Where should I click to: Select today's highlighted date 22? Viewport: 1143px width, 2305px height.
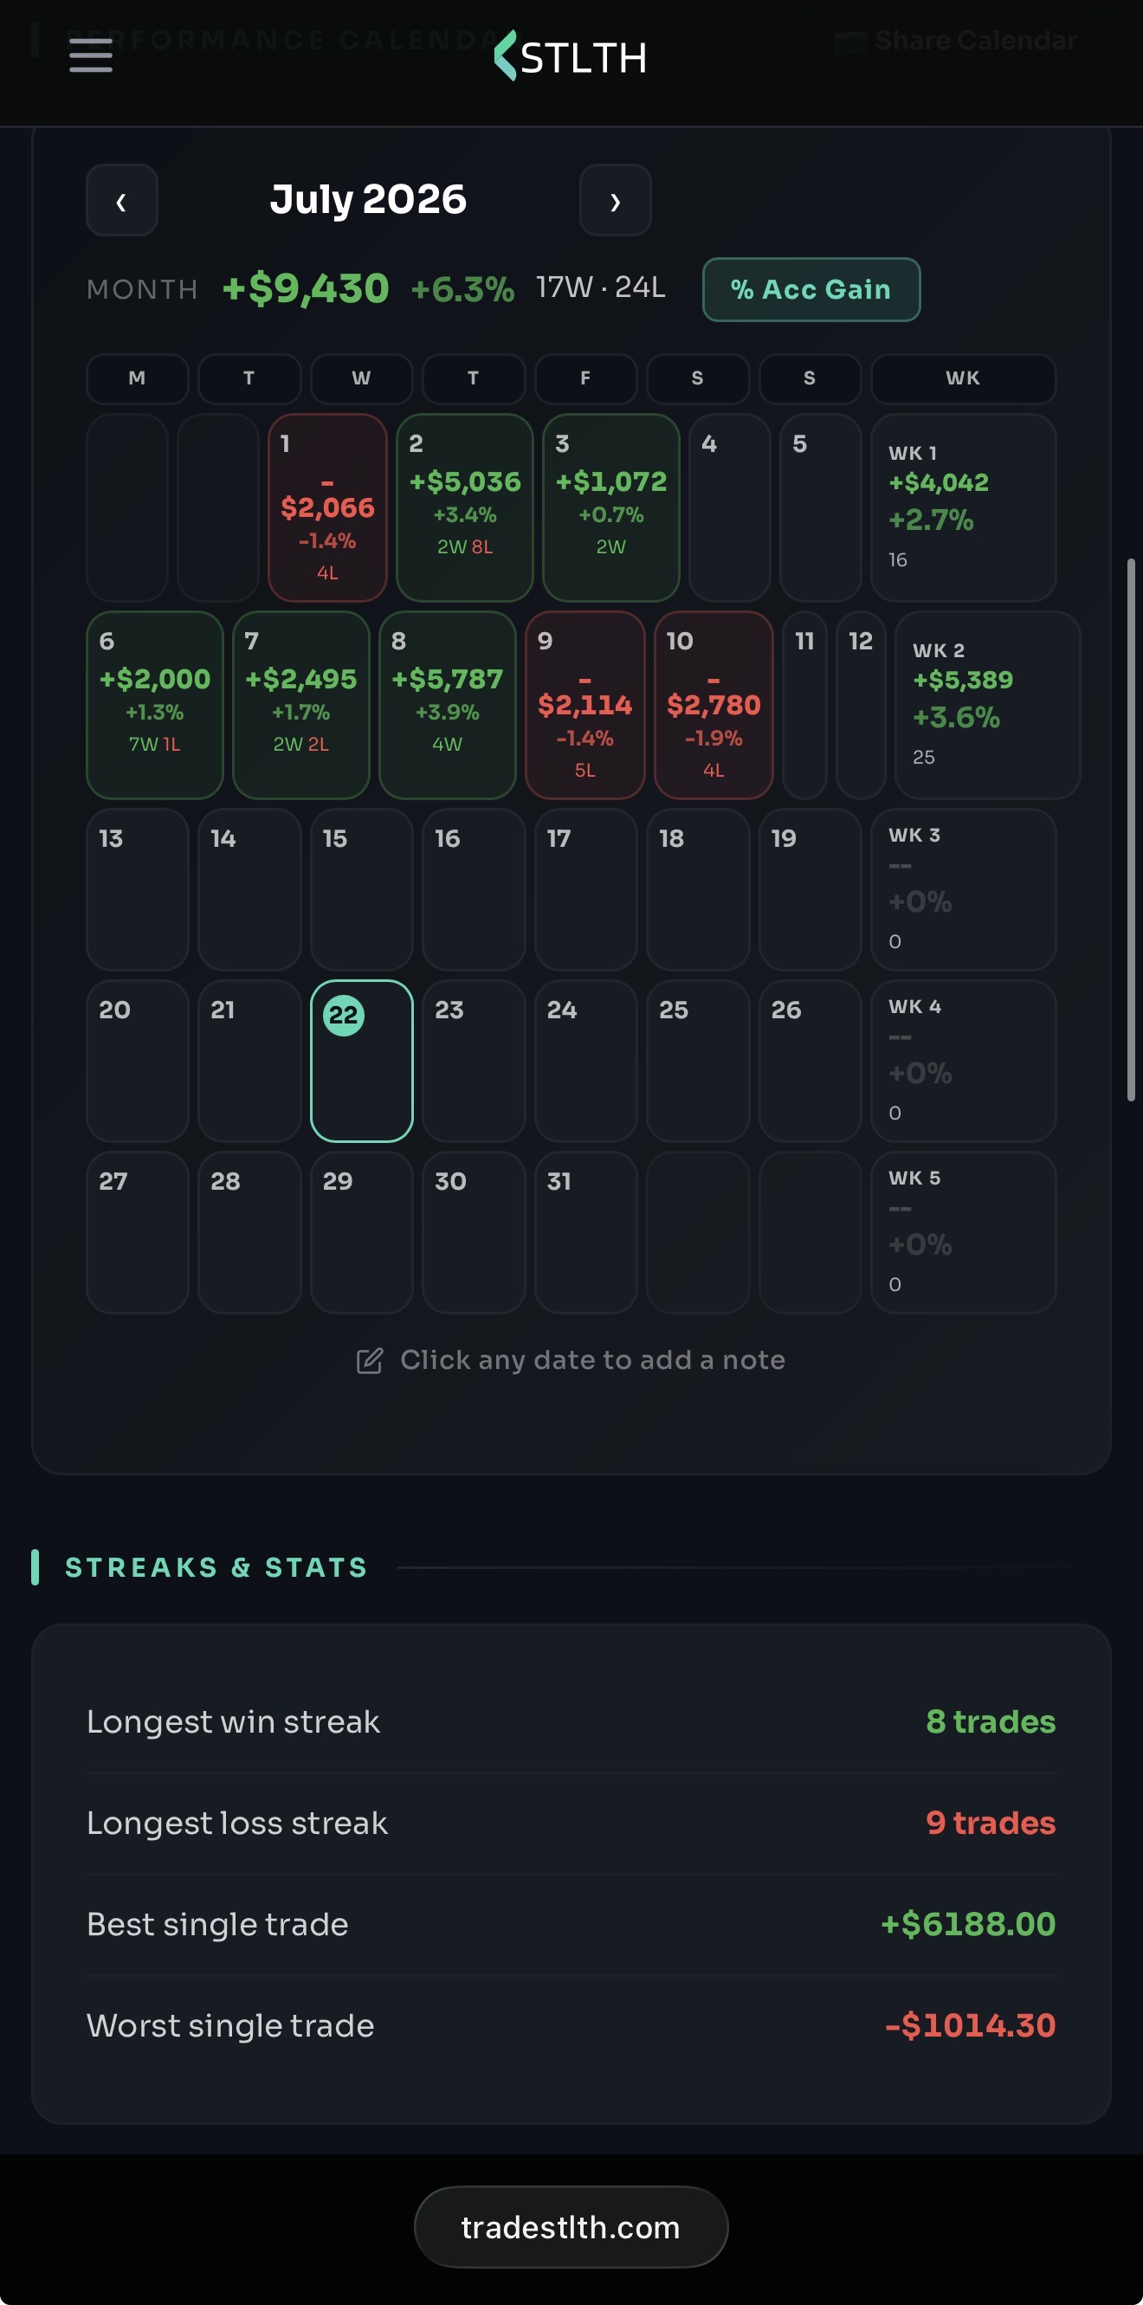coord(362,1061)
